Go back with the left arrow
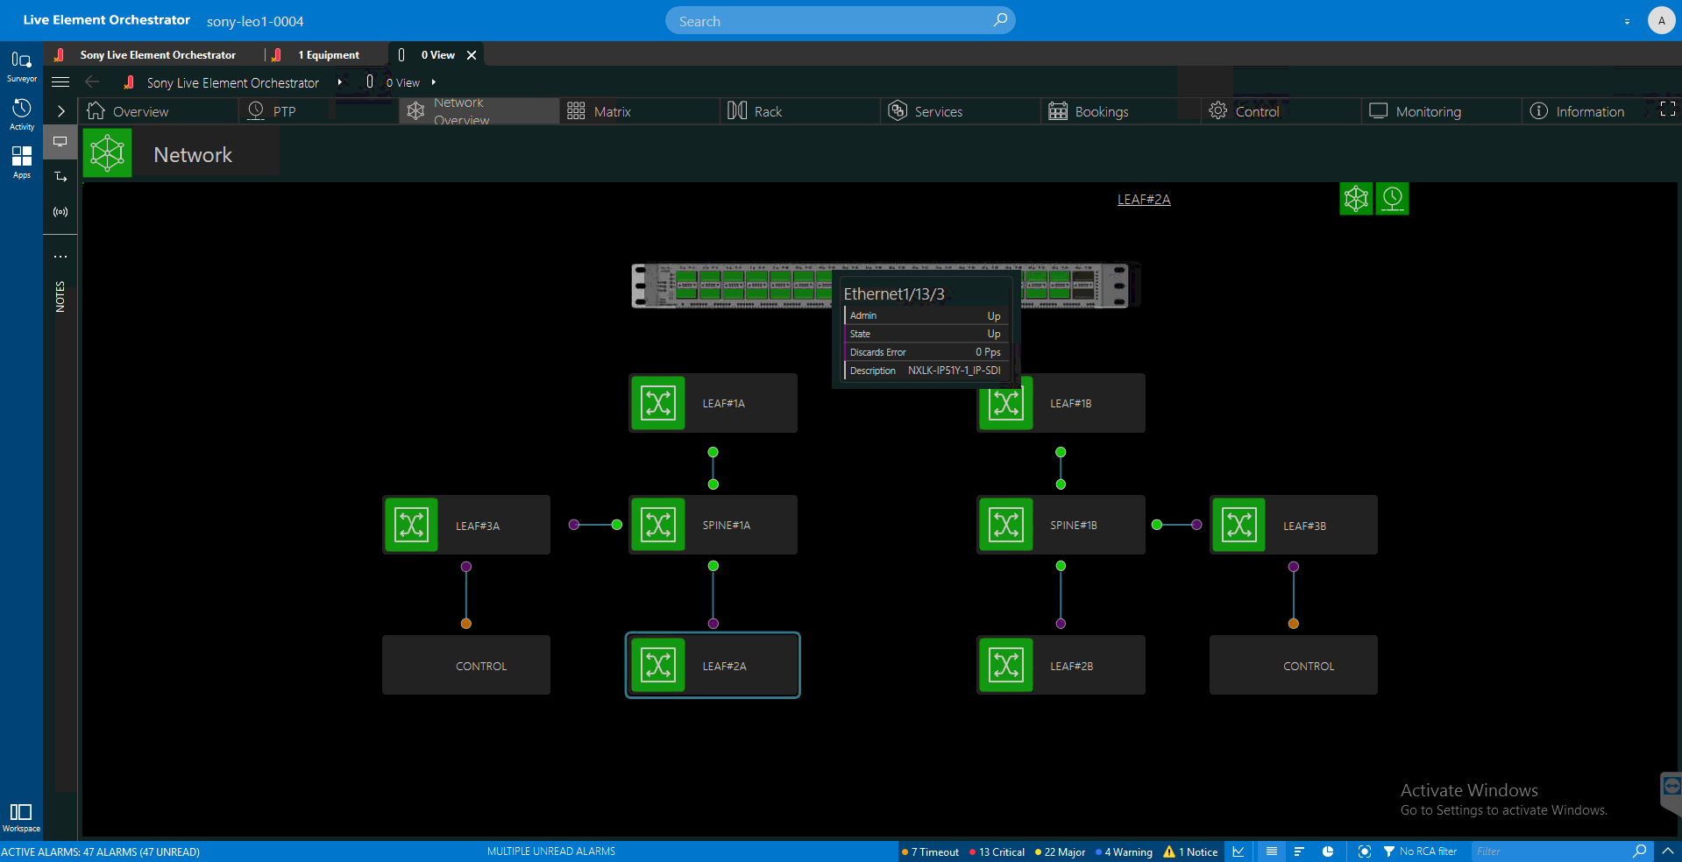The width and height of the screenshot is (1682, 862). click(x=92, y=82)
